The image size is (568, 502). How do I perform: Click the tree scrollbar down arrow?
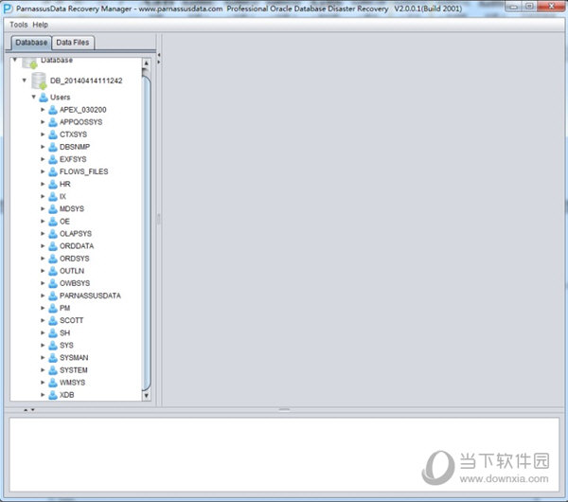(146, 395)
